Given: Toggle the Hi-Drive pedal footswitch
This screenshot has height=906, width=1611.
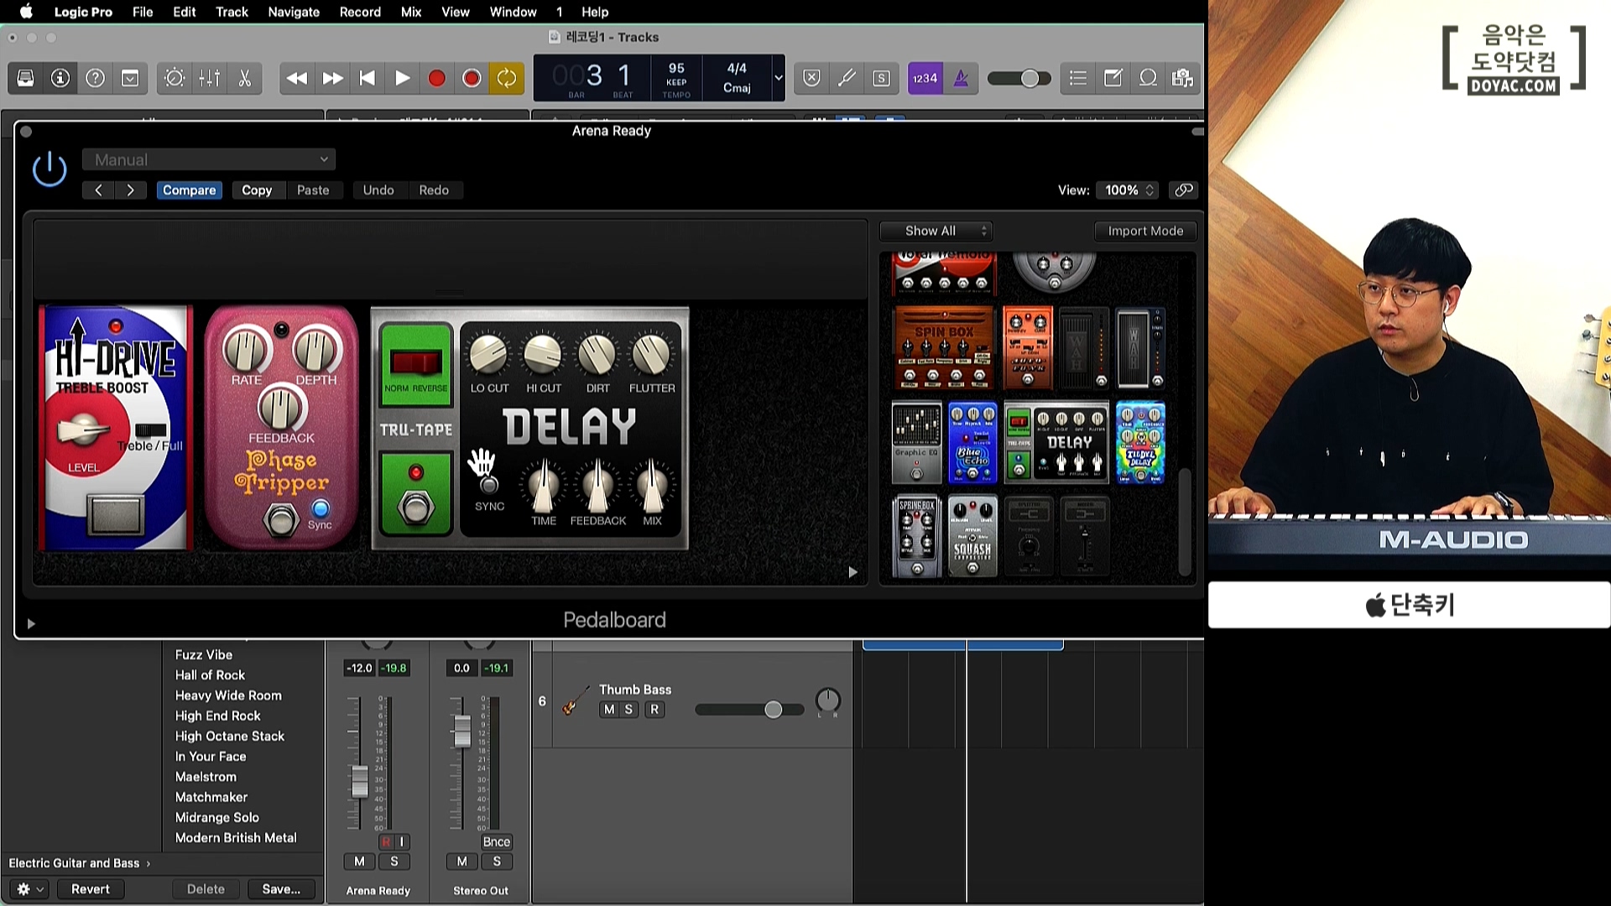Looking at the screenshot, I should [115, 513].
